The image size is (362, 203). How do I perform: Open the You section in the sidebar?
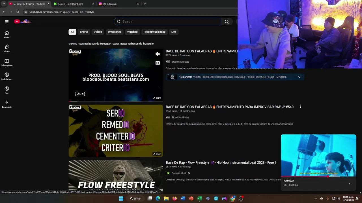click(x=7, y=90)
